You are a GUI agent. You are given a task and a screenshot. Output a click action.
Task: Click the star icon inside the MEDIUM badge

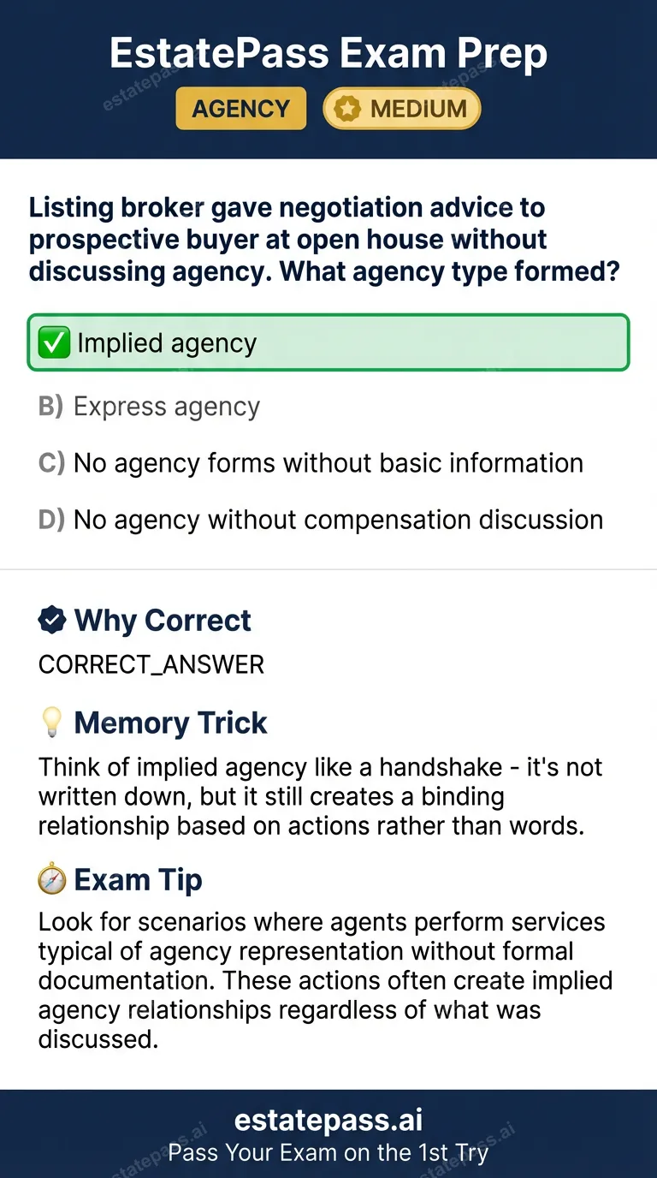point(346,109)
